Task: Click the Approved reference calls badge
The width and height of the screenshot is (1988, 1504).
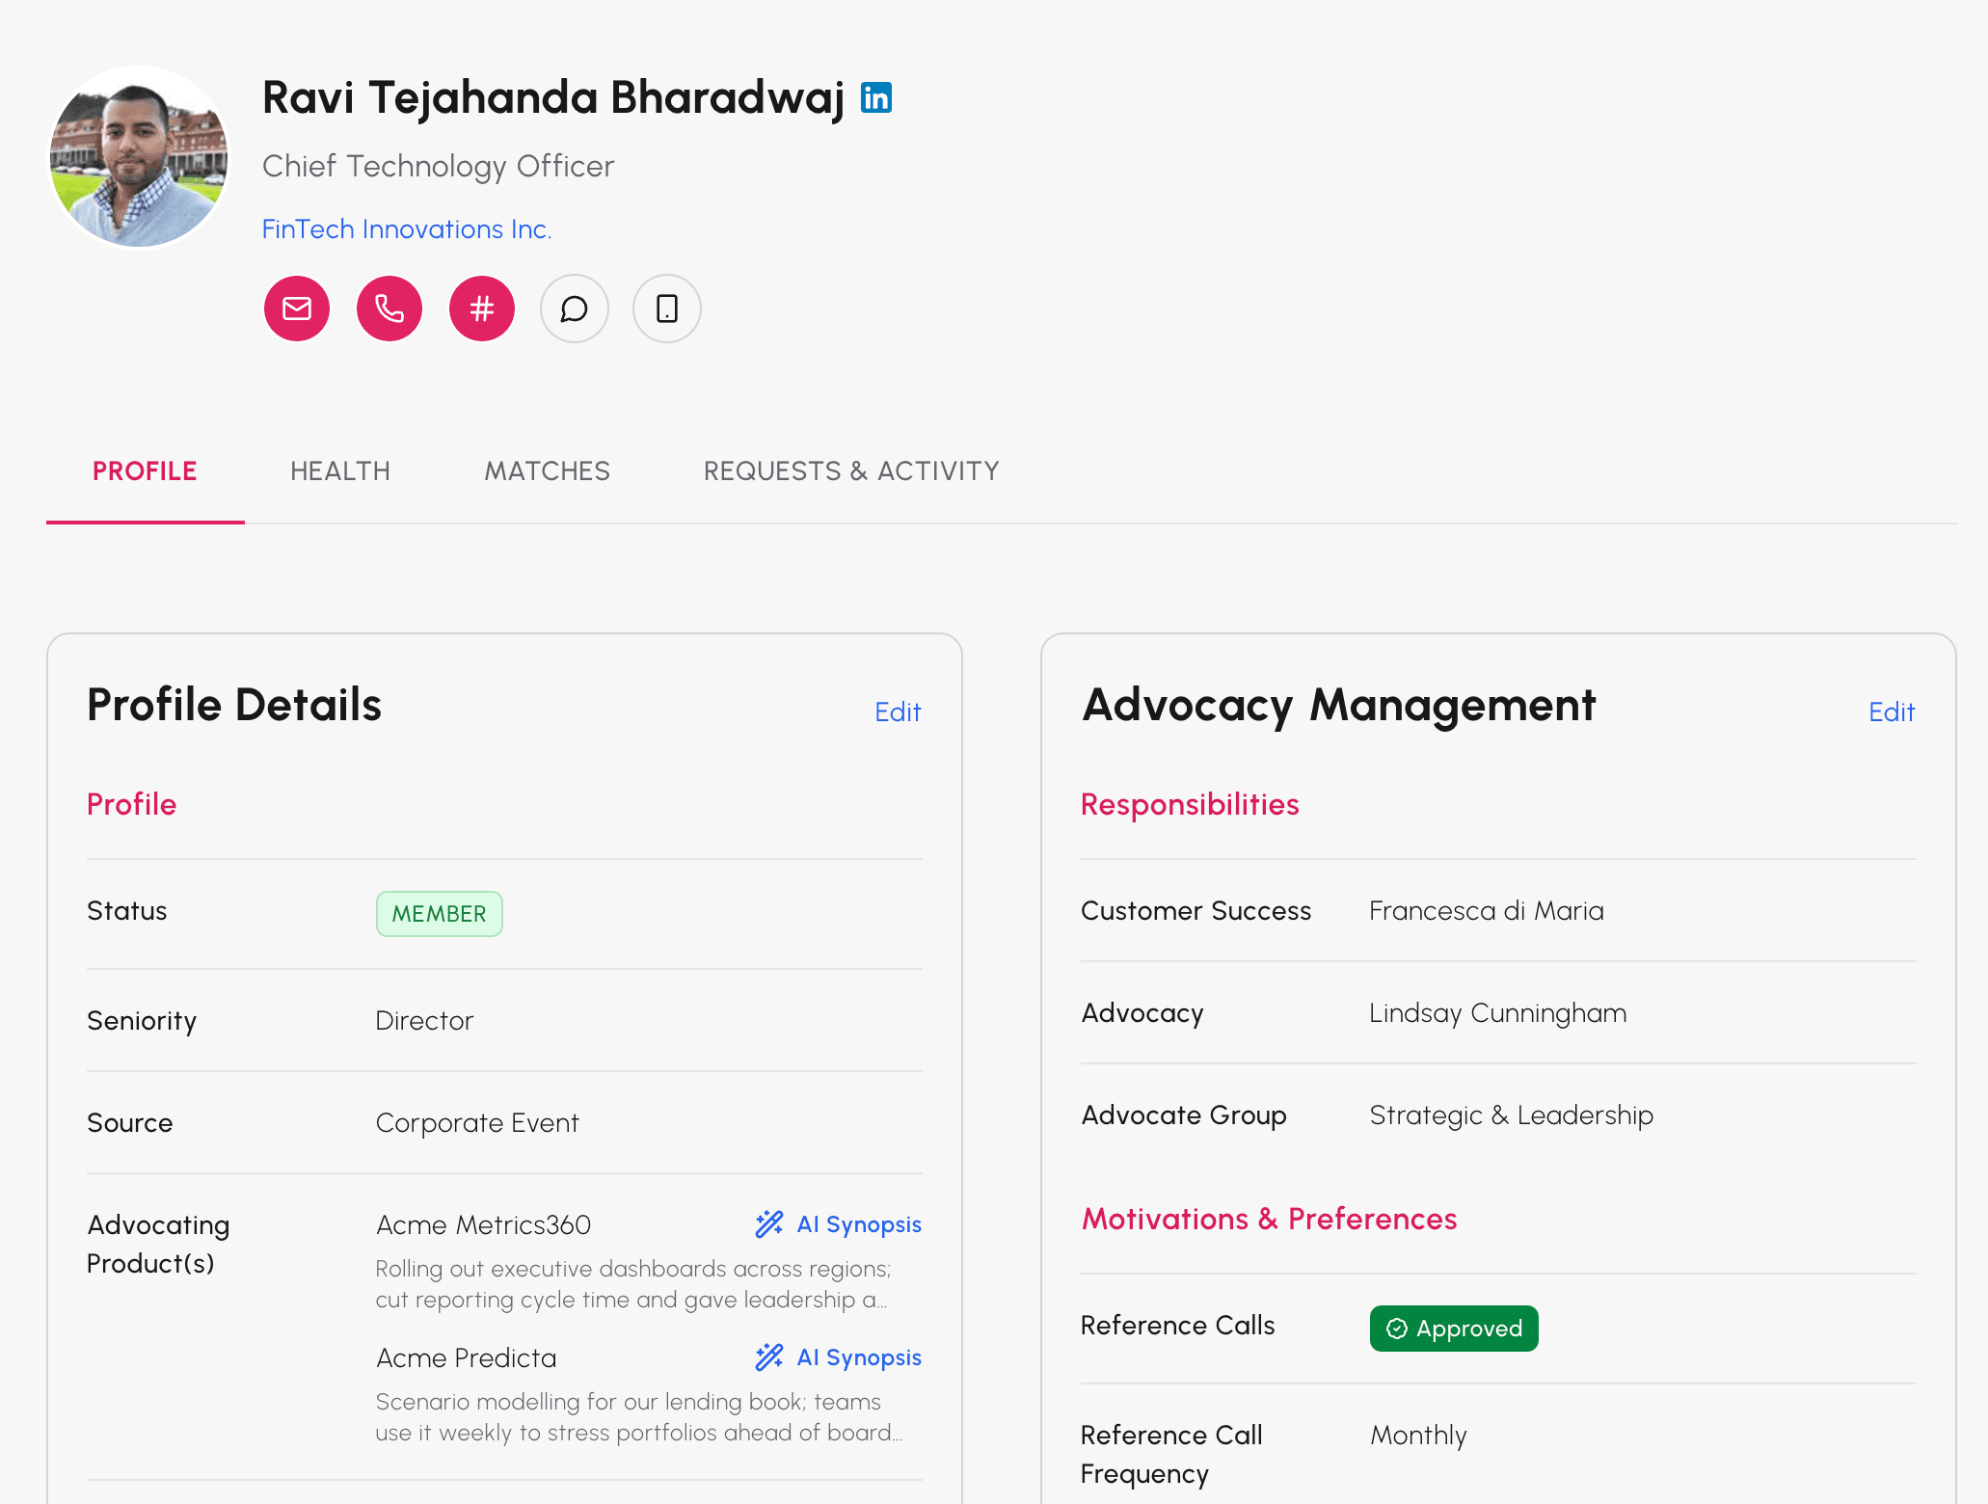Action: 1454,1329
